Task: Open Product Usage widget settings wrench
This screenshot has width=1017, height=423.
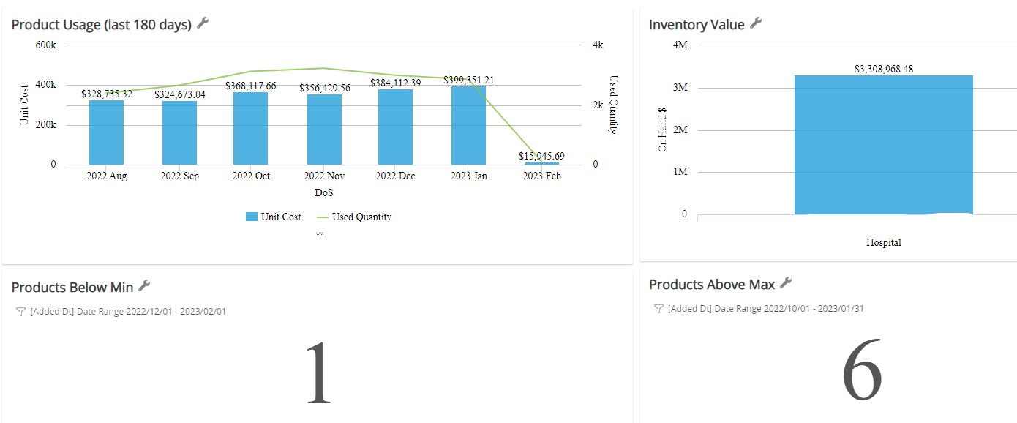Action: 203,23
